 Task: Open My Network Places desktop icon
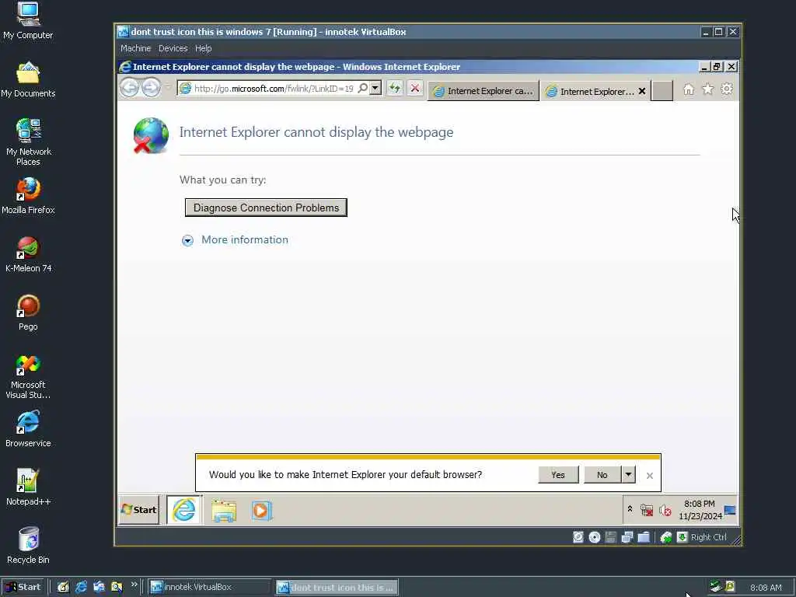tap(29, 141)
